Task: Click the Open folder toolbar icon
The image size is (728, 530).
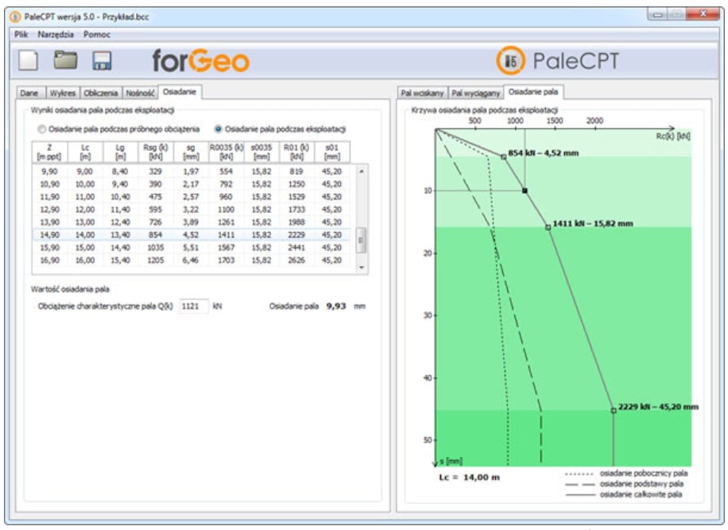Action: 66,61
